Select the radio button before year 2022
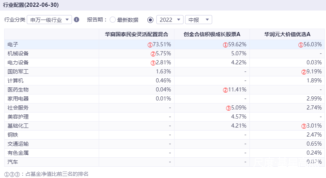 [150, 20]
